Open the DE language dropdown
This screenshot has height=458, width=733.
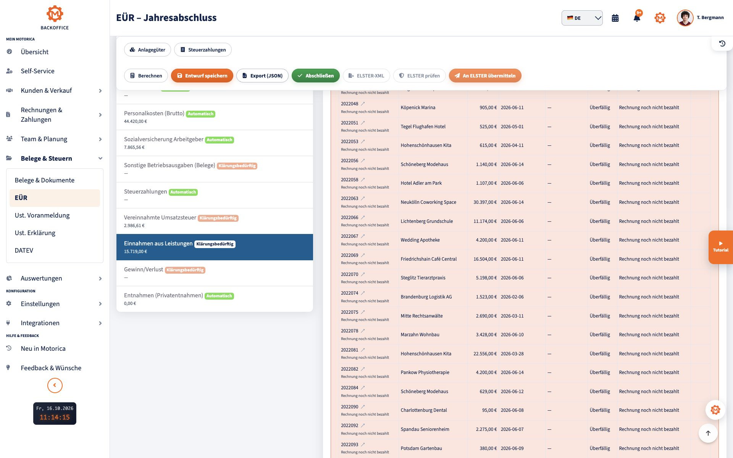tap(582, 18)
